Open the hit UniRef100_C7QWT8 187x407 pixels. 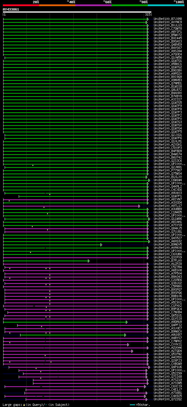click(x=168, y=29)
